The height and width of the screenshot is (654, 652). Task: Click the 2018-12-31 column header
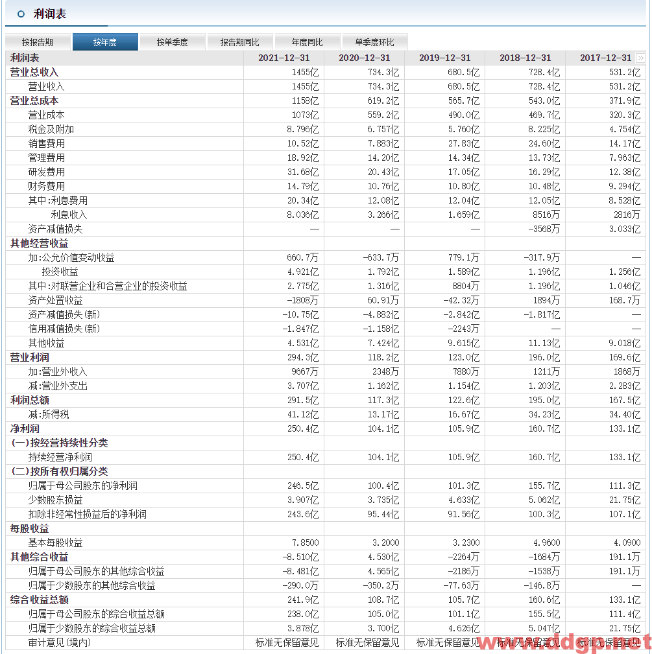pos(525,58)
